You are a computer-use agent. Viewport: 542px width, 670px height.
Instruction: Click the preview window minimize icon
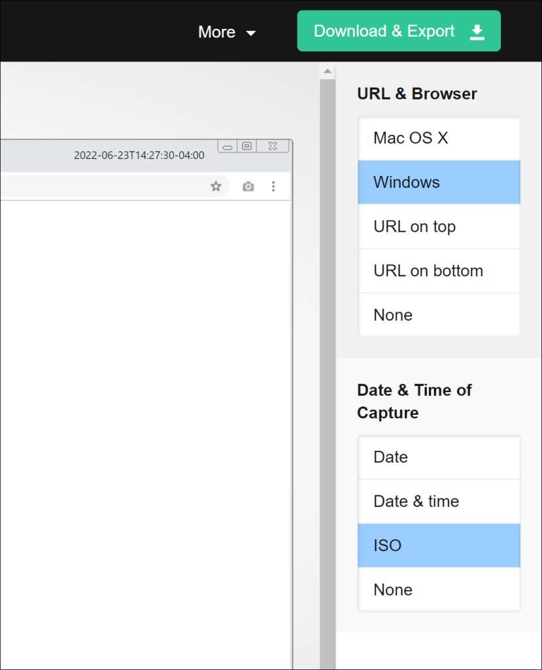tap(228, 147)
